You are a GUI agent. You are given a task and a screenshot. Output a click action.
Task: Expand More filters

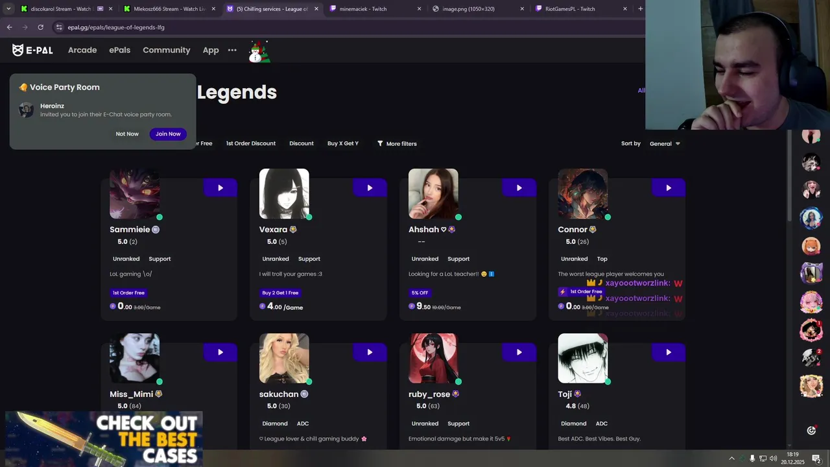click(x=397, y=143)
